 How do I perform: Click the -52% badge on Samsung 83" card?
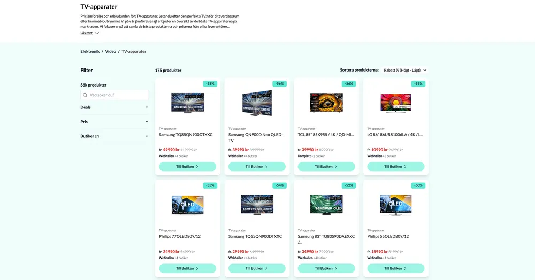click(x=349, y=185)
